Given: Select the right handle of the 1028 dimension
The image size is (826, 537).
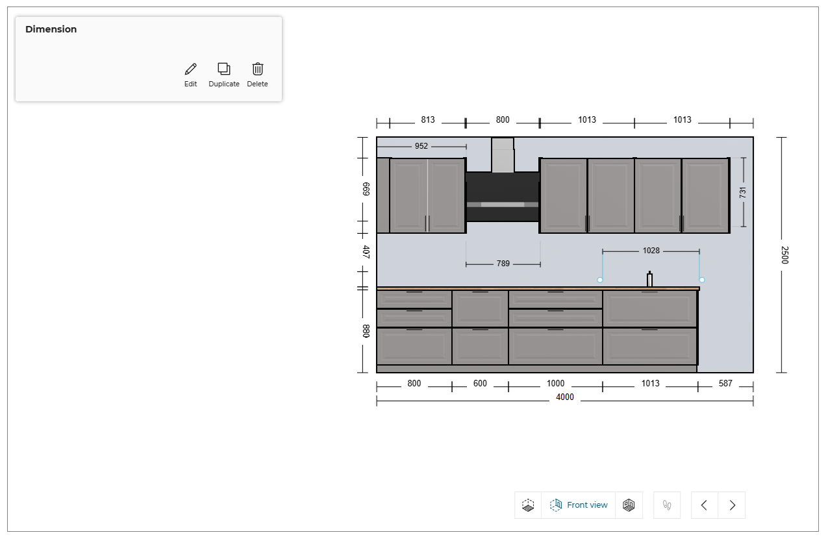Looking at the screenshot, I should pos(702,280).
